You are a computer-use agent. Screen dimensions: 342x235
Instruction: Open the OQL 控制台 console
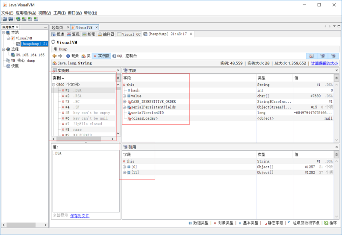click(124, 56)
